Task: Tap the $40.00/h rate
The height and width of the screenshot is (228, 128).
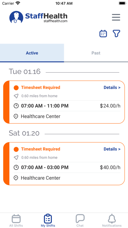Action: (x=110, y=167)
